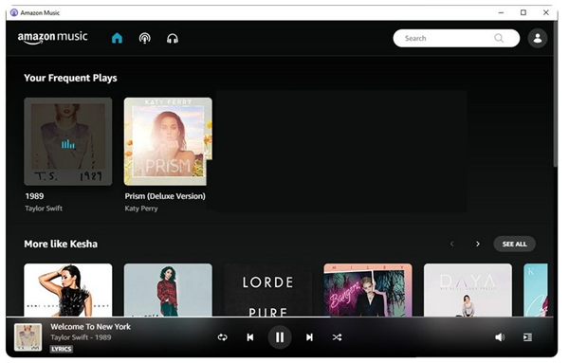Open the Prism (Deluxe Version) album cover
This screenshot has width=569, height=363.
(168, 141)
